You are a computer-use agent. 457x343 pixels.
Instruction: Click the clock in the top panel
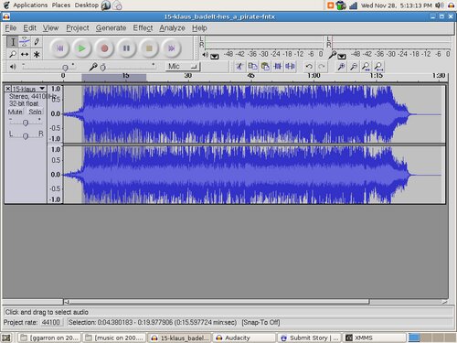(x=397, y=5)
